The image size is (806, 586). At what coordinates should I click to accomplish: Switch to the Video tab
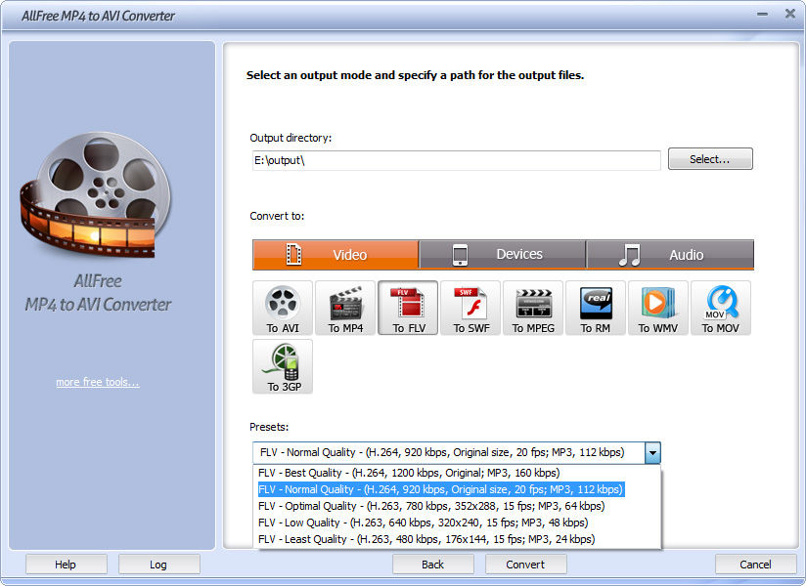click(336, 255)
